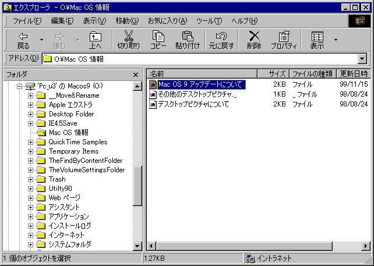Click the Windows logo throbber icon
Image resolution: width=374 pixels, height=266 pixels.
click(360, 22)
